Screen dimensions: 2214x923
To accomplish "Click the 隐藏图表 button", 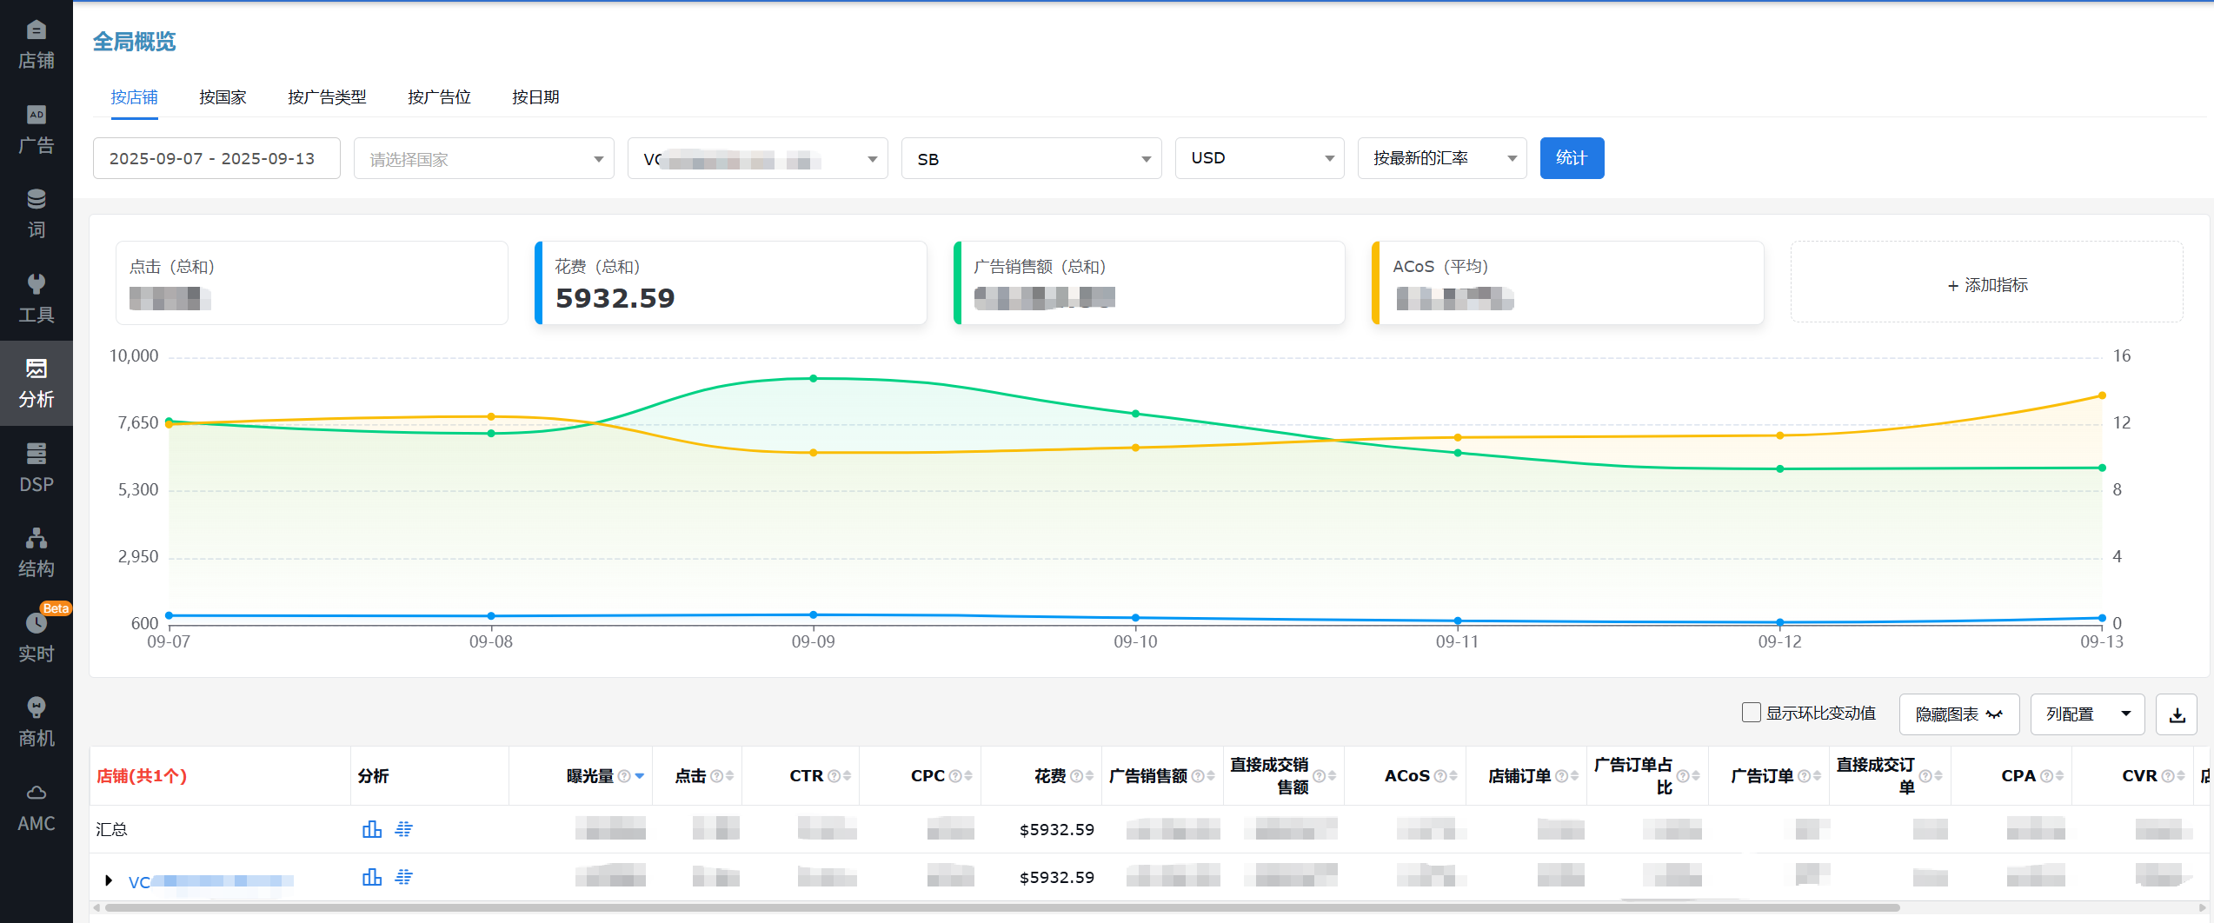I will (x=1958, y=714).
